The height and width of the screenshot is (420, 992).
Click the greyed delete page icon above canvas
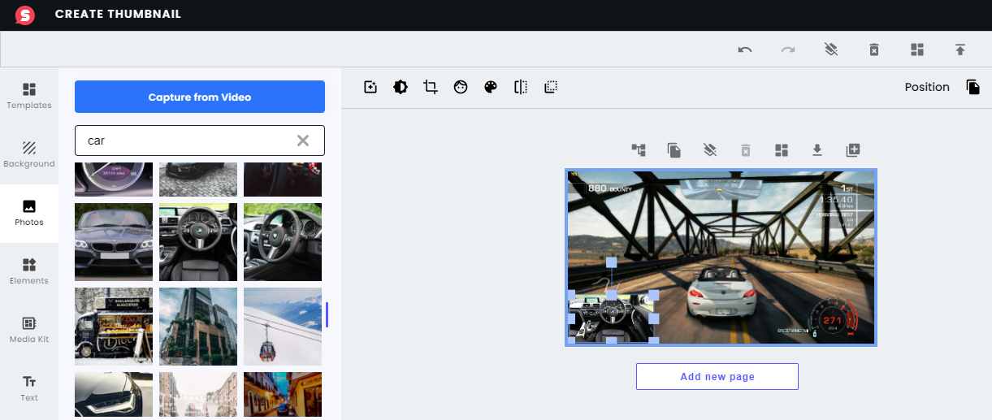coord(746,149)
